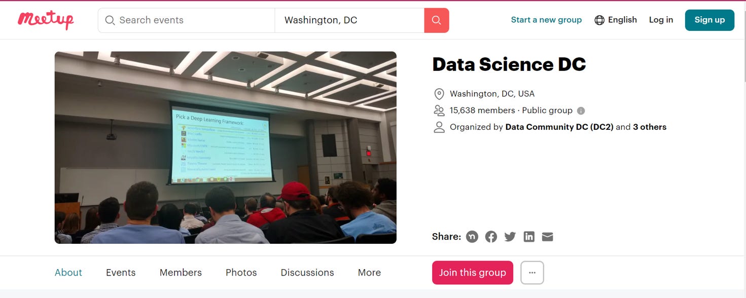
Task: Share the group on Twitter
Action: [510, 236]
